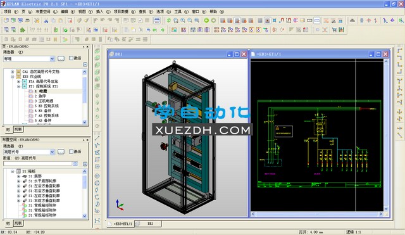Click the 数值 input field
Viewport: 405px width, 235px height.
38,163
